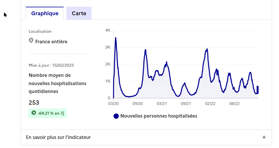
Task: Click the -64.21 % en 7j badge
Action: (x=48, y=113)
